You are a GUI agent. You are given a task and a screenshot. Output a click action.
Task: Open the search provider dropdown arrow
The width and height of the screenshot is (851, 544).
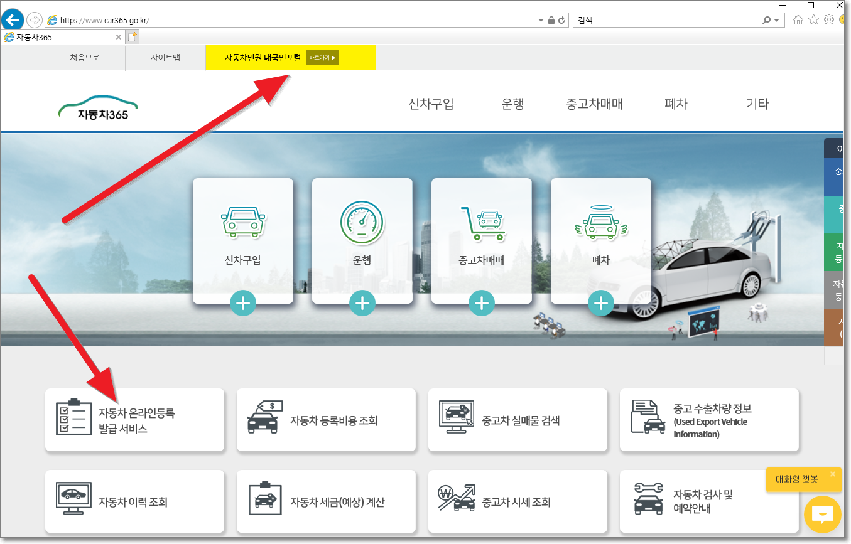pos(777,21)
